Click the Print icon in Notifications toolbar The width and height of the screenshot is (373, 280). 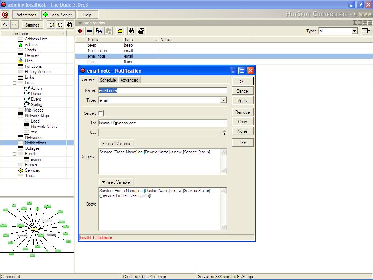141,31
